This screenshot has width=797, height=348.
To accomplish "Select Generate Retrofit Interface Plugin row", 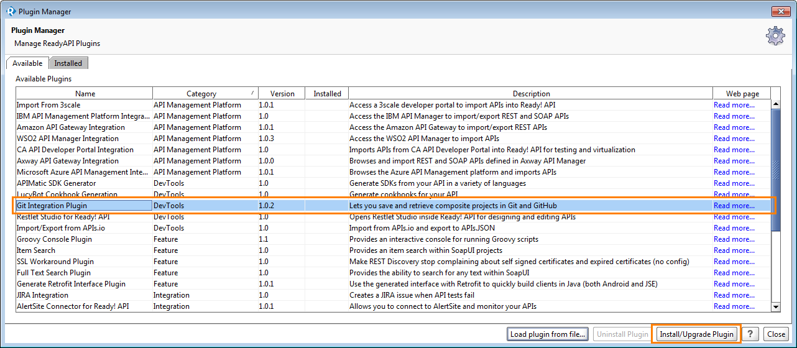I will pos(394,284).
